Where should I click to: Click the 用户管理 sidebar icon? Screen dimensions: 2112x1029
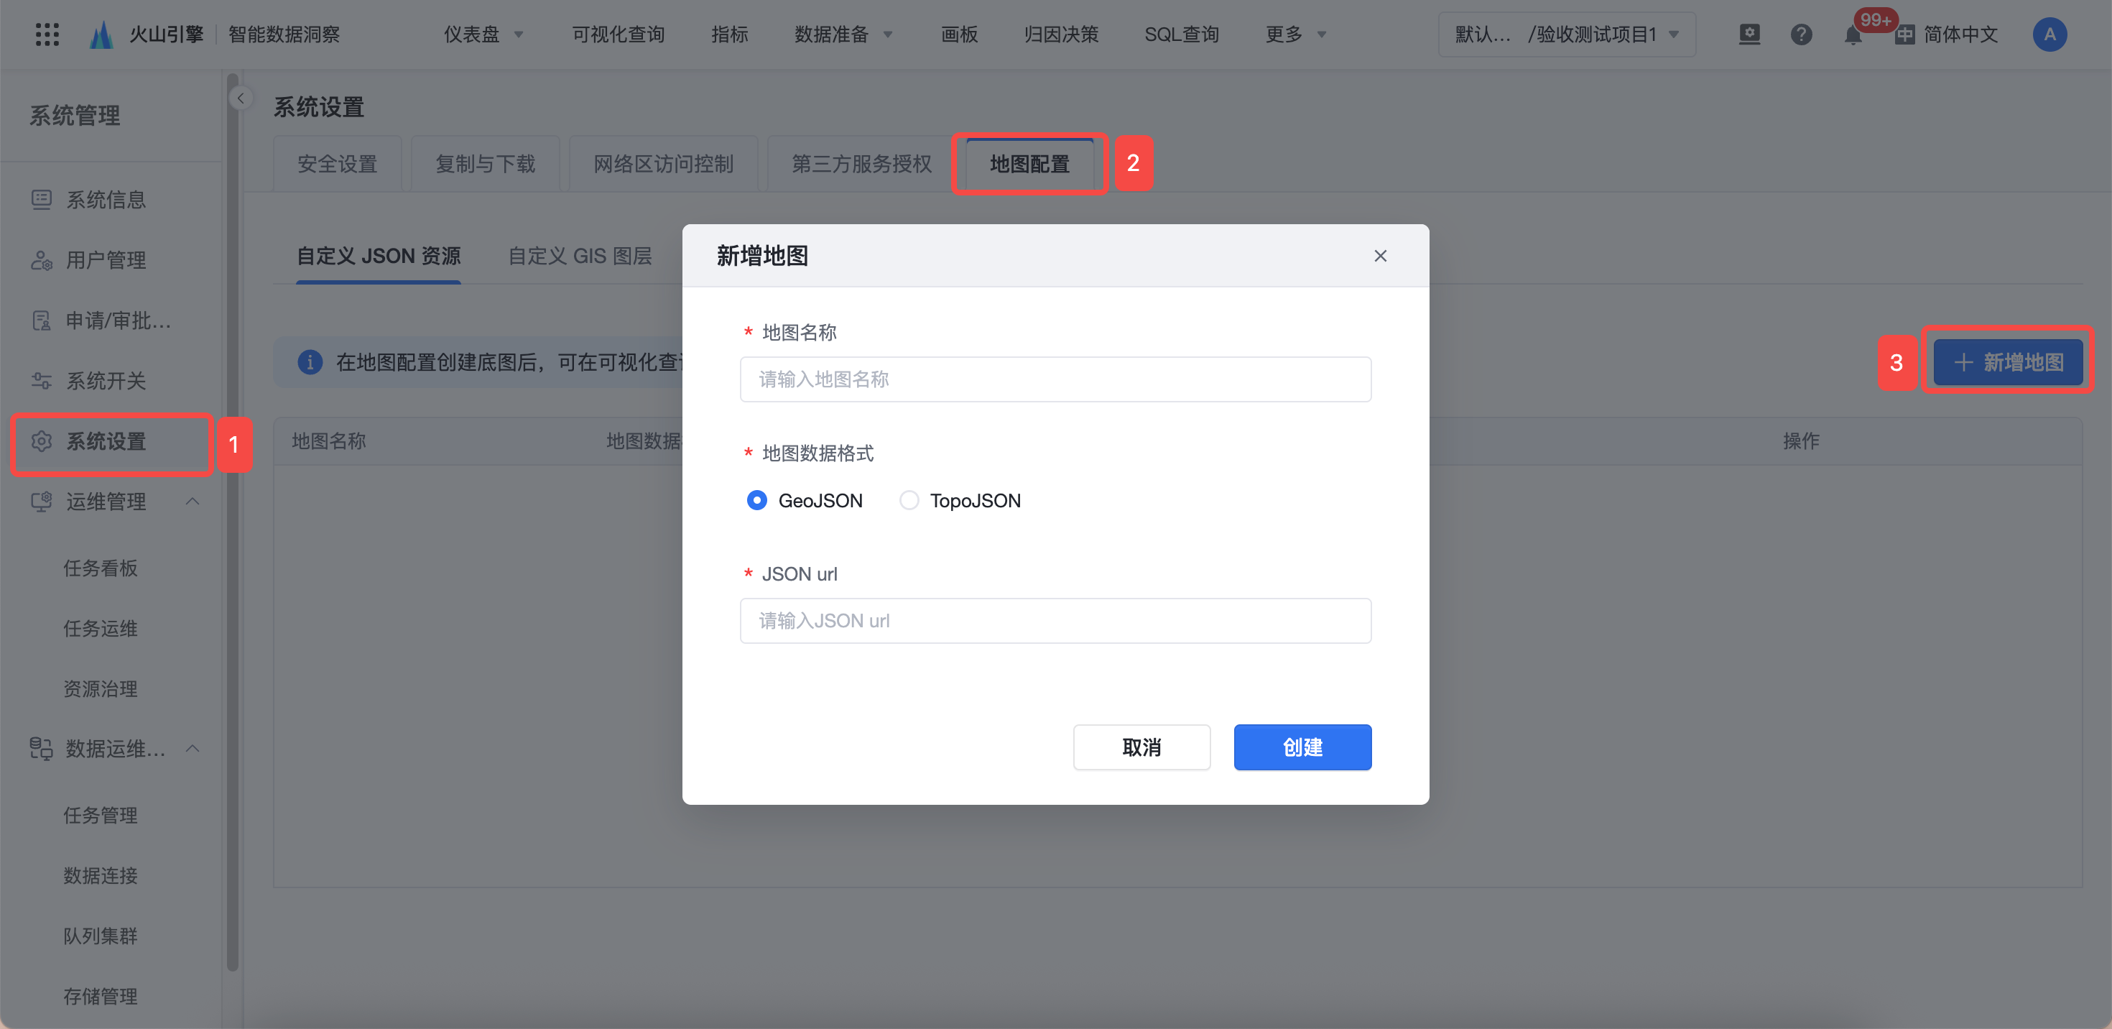41,260
